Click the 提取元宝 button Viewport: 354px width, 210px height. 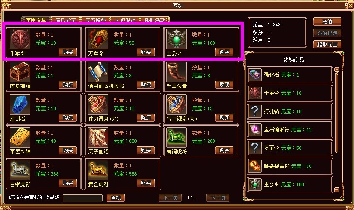pyautogui.click(x=327, y=45)
